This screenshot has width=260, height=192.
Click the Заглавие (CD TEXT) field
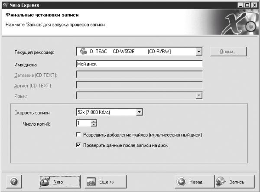139,75
